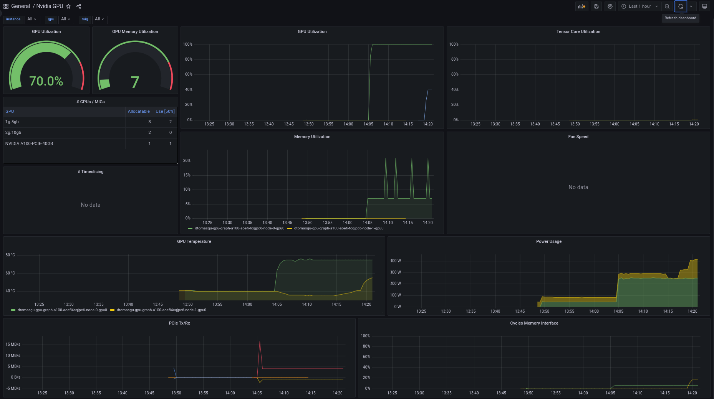Click yellow node-1-gpu0 legend color in GPU Temperature
Viewport: 714px width, 399px height.
(x=113, y=310)
